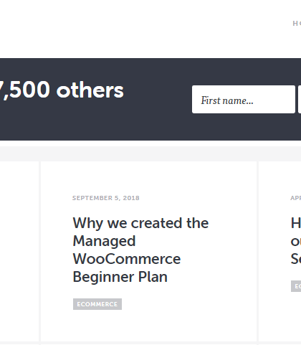Click "Beginner Plan" line of article title

120,277
